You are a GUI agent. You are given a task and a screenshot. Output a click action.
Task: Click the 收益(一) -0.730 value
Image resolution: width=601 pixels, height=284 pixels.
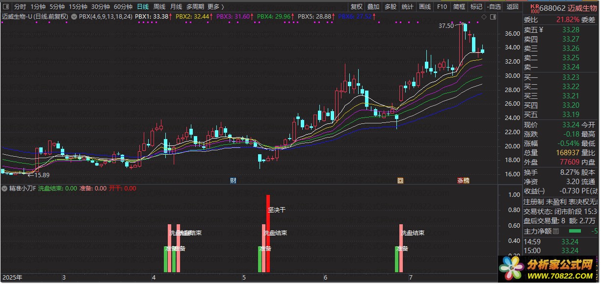click(569, 191)
